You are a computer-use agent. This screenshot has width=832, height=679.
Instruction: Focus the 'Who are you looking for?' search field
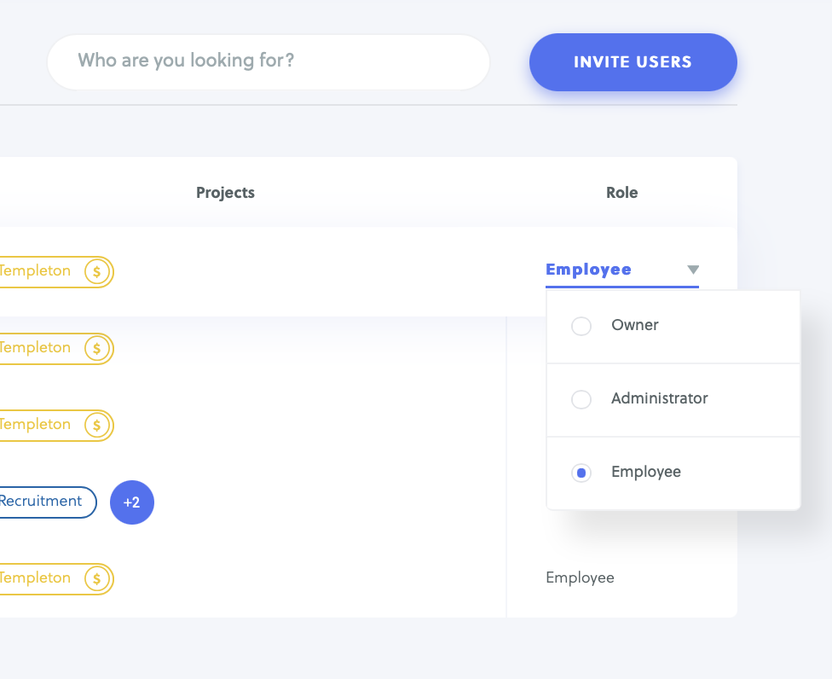[269, 62]
